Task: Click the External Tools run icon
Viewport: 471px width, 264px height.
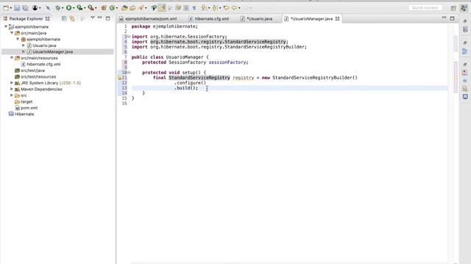Action: click(x=91, y=8)
